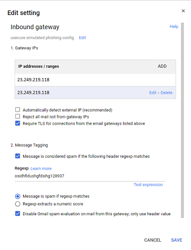The height and width of the screenshot is (250, 191).
Task: Open the Help link
Action: tap(174, 27)
